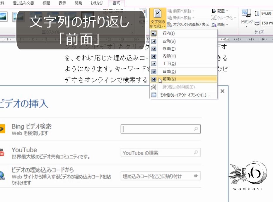This screenshot has width=273, height=202.
Task: Click the YouTube の検索 field
Action: [161, 153]
